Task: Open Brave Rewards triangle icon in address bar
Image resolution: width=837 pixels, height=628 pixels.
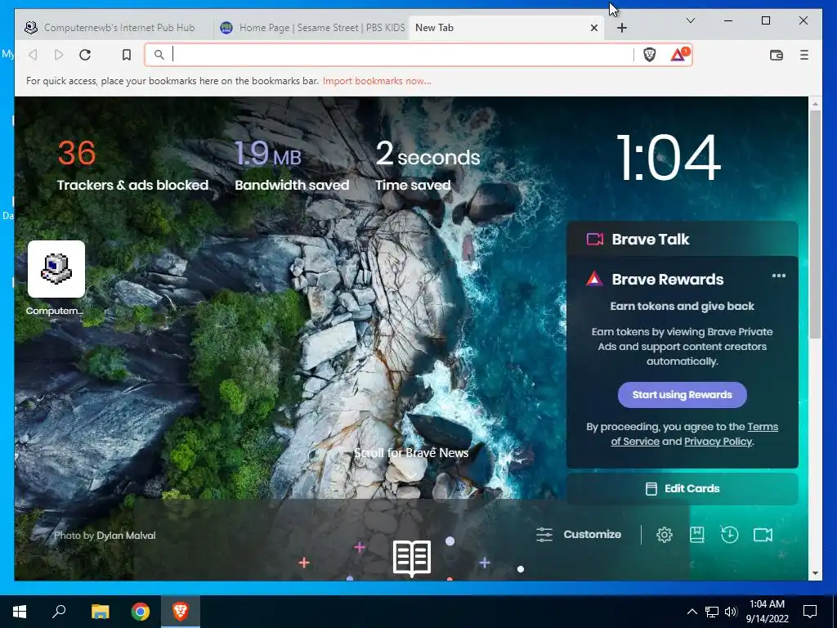Action: 679,55
